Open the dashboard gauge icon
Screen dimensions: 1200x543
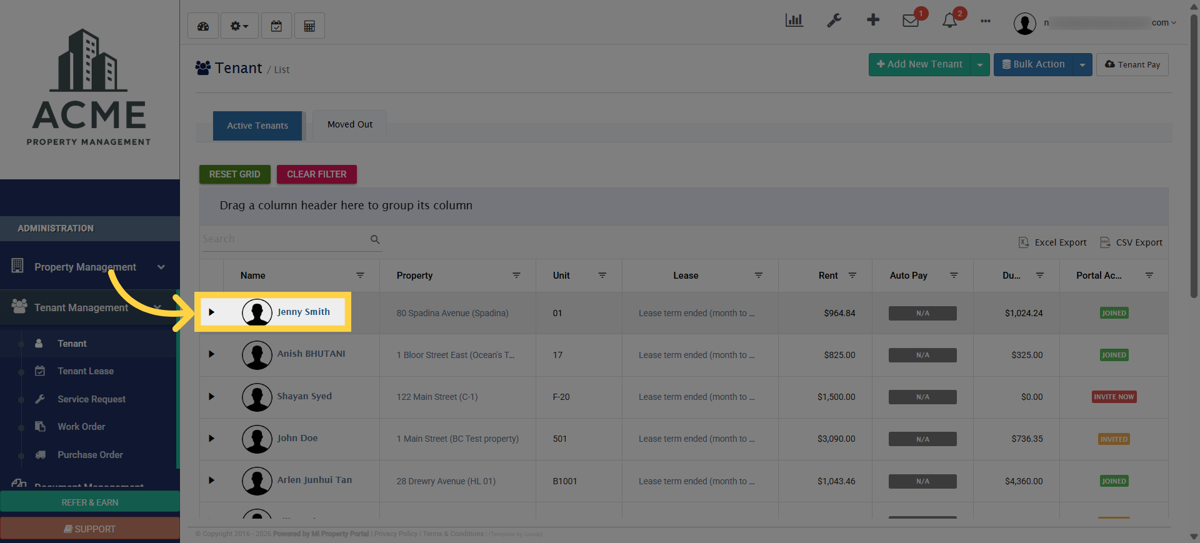203,26
